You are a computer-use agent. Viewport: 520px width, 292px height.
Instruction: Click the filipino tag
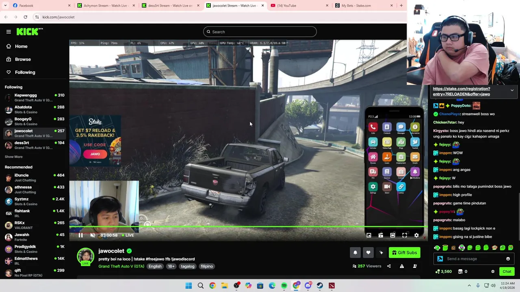206,266
